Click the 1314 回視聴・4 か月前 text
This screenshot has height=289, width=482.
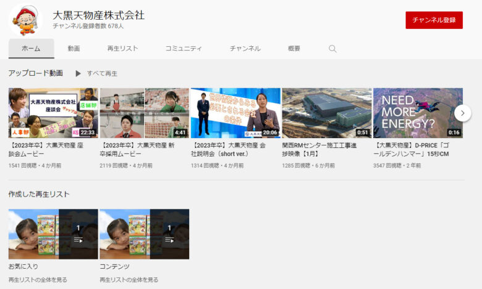(218, 166)
